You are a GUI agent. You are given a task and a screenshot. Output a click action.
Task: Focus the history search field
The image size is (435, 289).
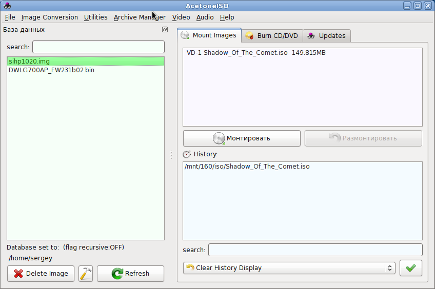click(315, 250)
